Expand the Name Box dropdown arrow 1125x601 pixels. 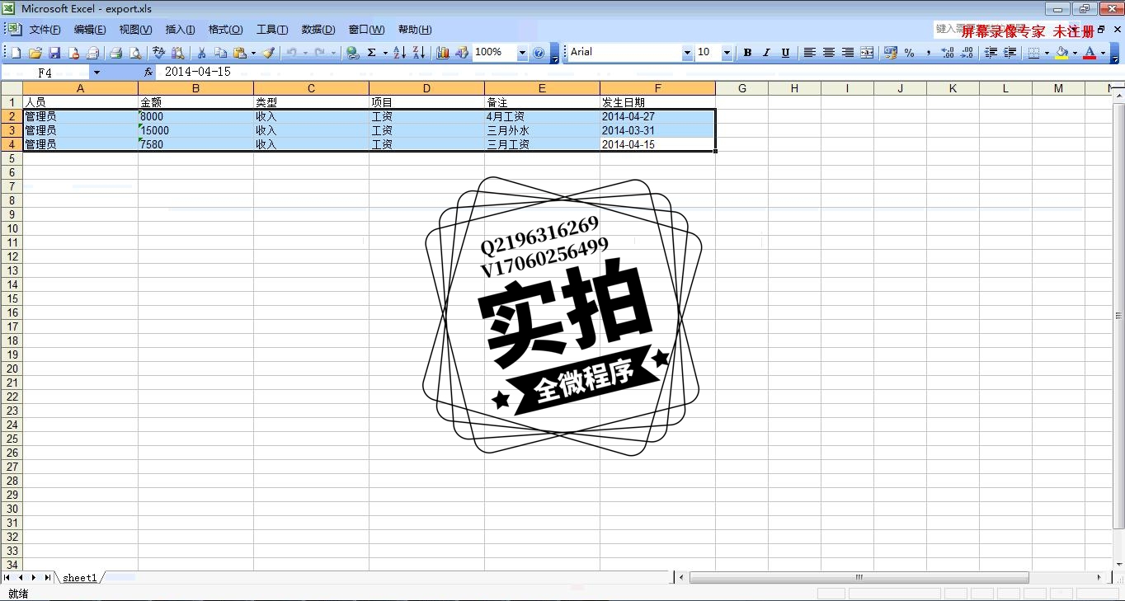click(x=96, y=73)
